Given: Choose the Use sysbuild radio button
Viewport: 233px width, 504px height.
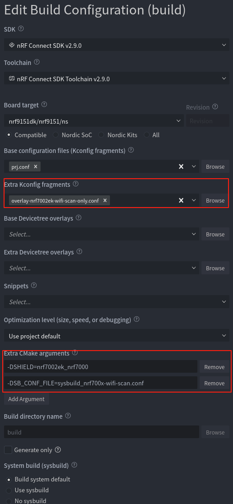Looking at the screenshot, I should 9,490.
